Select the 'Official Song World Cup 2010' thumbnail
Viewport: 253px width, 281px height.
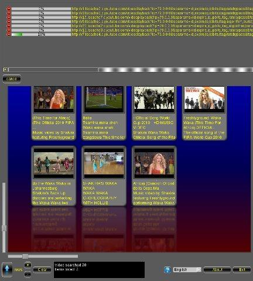[x=154, y=100]
